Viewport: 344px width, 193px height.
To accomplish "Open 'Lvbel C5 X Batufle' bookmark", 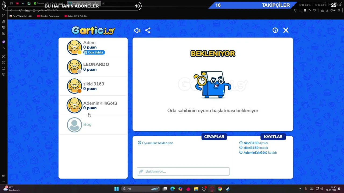I will point(77,16).
